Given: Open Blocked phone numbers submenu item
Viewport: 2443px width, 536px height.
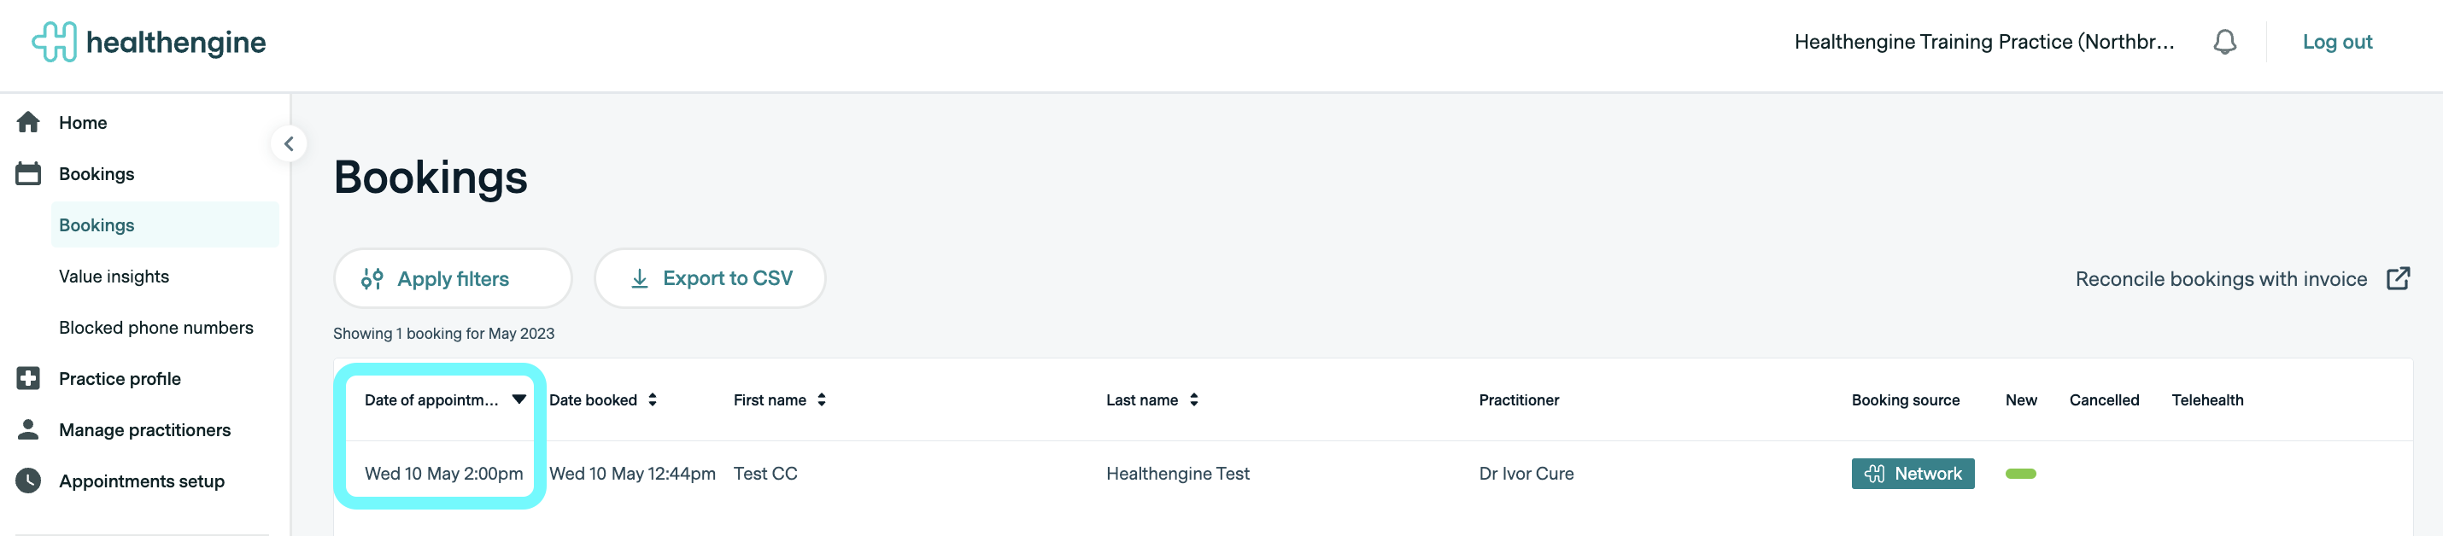Looking at the screenshot, I should [x=155, y=328].
